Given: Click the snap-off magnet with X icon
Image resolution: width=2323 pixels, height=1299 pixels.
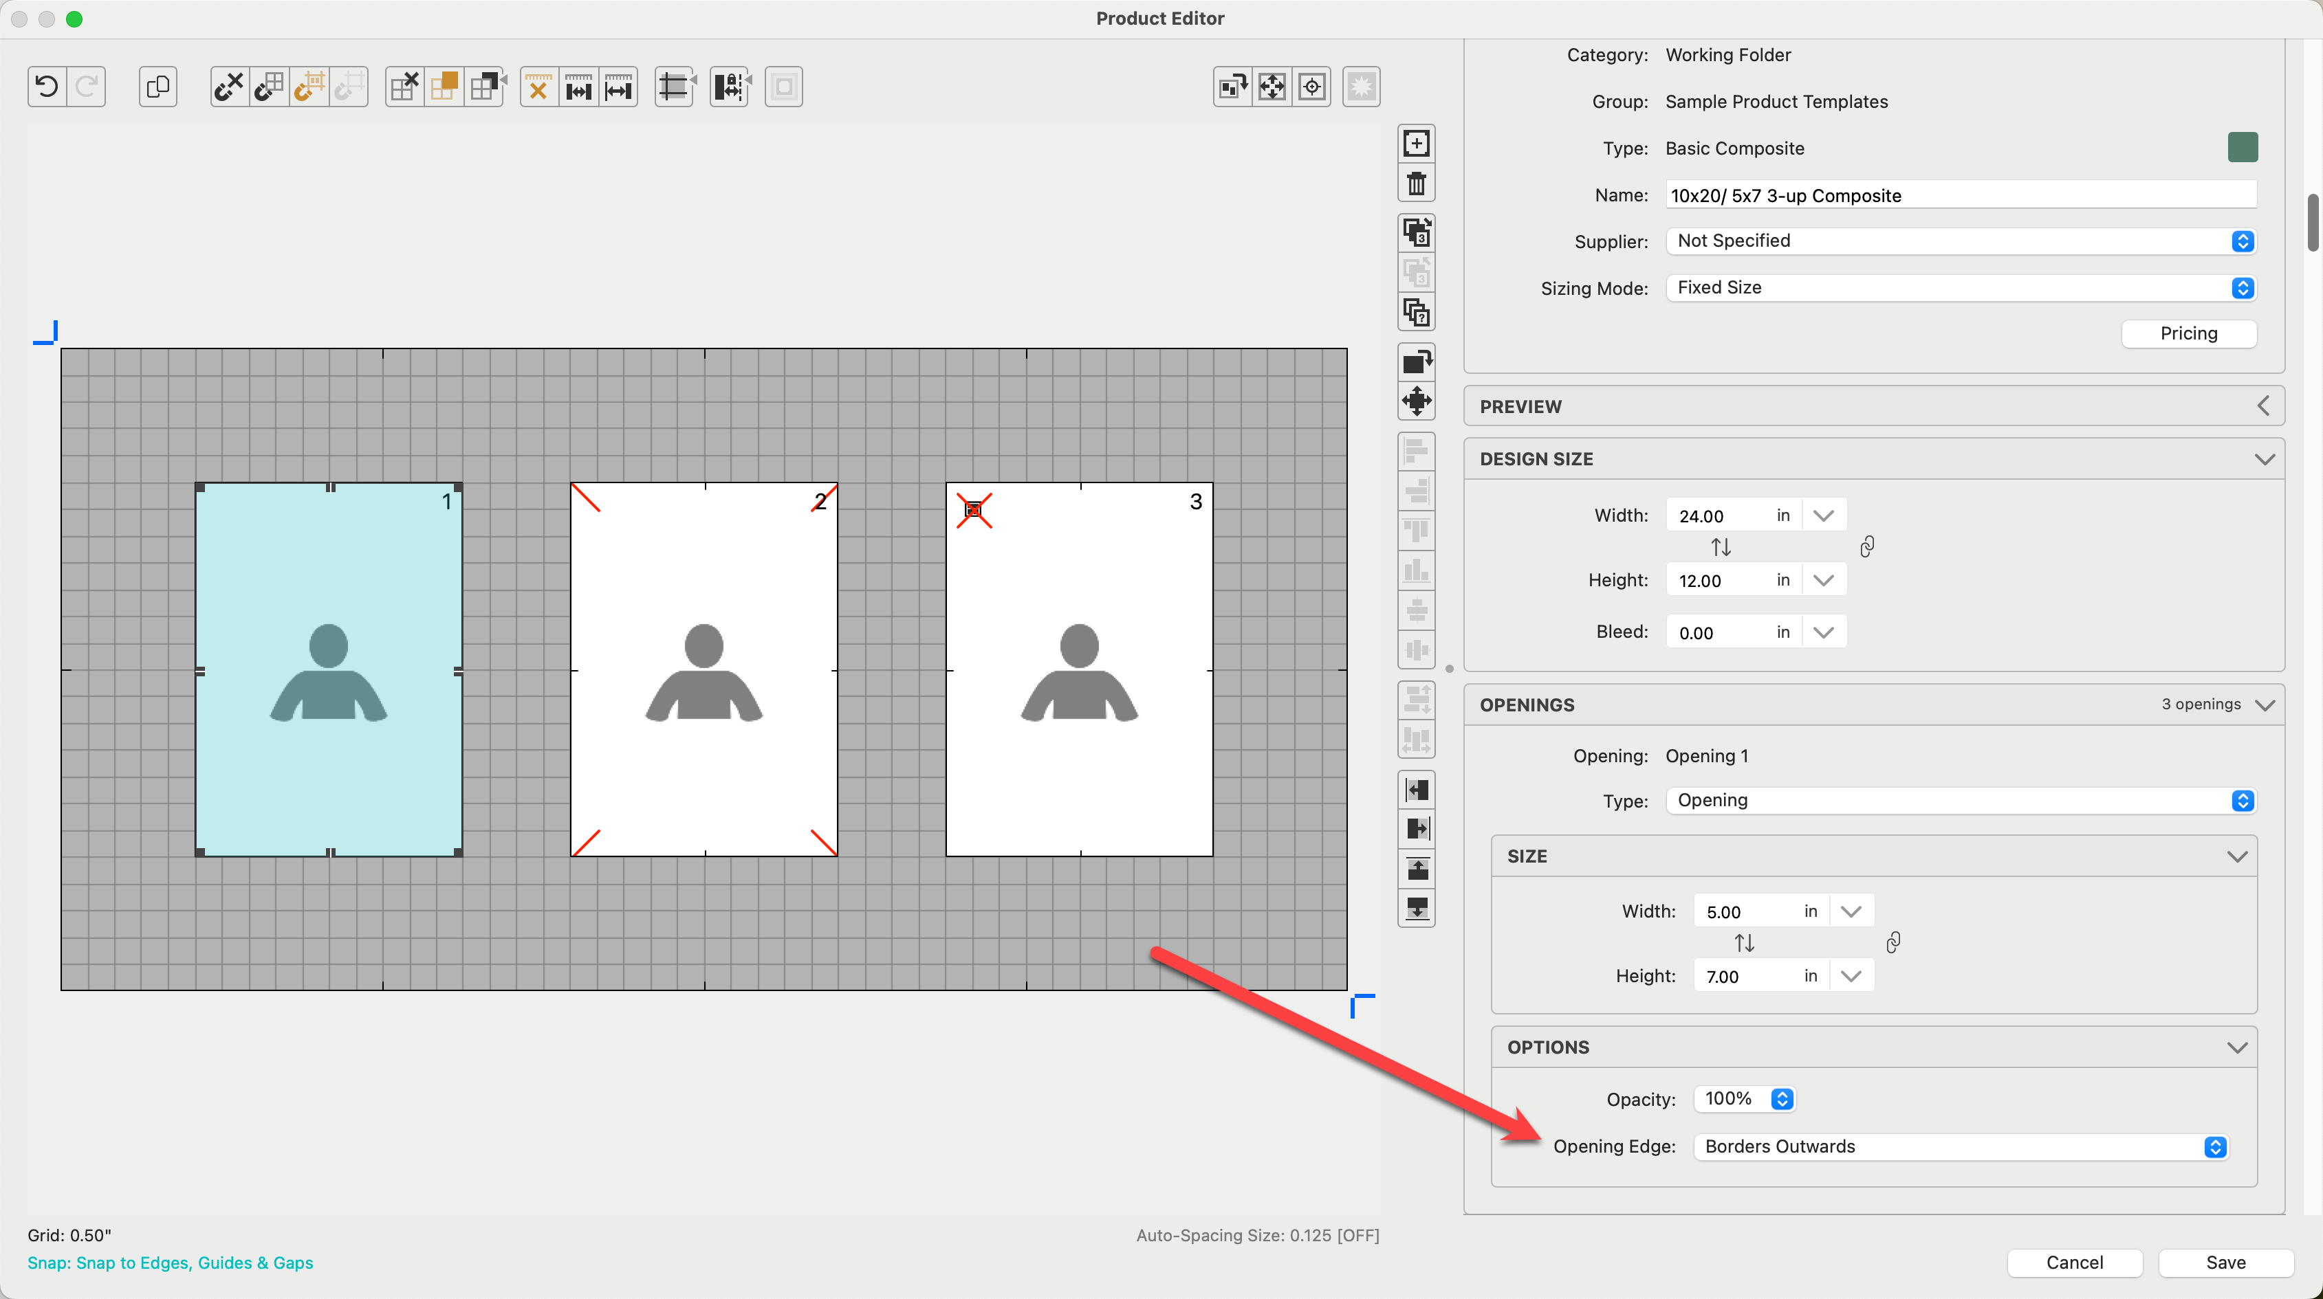Looking at the screenshot, I should click(x=229, y=87).
